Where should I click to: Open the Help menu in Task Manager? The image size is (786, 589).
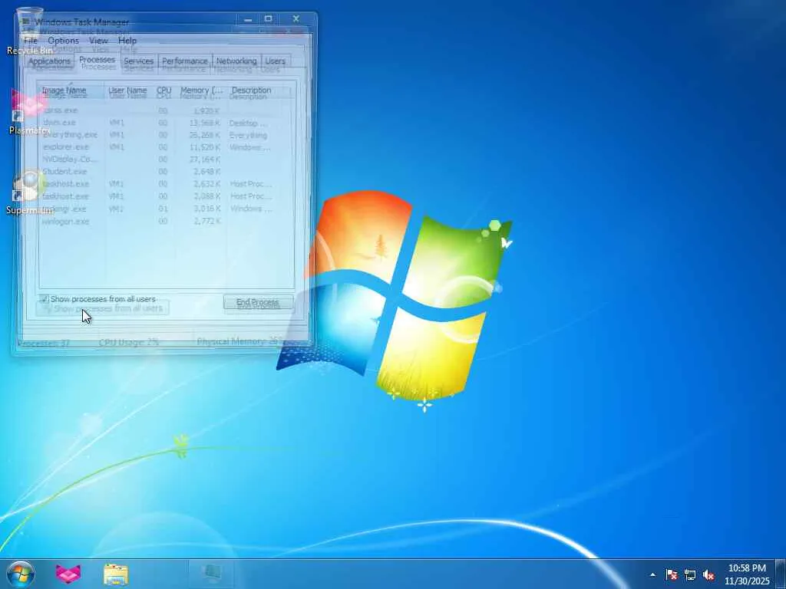tap(127, 41)
